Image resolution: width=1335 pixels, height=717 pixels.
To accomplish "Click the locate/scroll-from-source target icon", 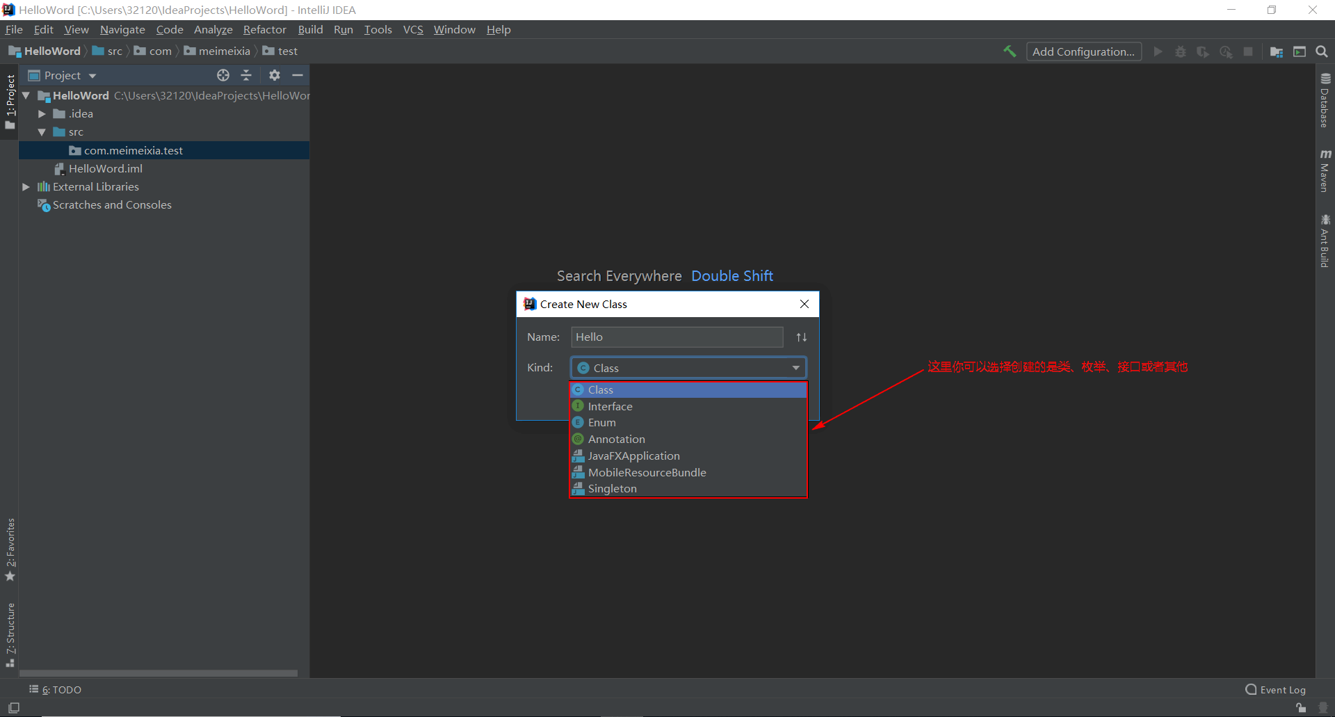I will [x=223, y=75].
